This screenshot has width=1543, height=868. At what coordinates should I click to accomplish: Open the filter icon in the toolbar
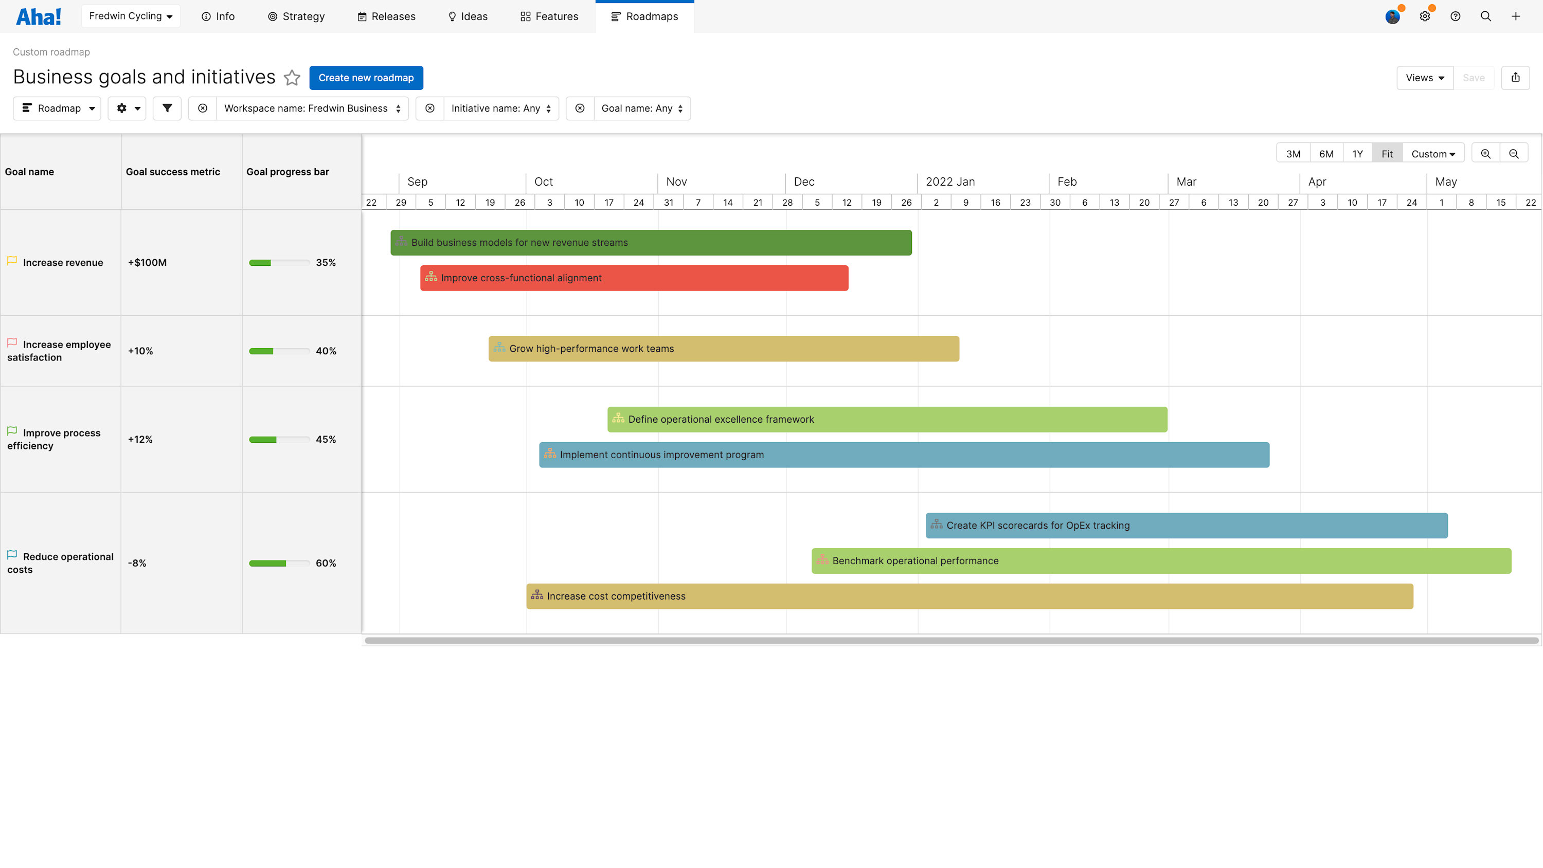tap(167, 109)
